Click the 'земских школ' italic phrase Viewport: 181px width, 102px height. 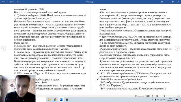coord(51,86)
